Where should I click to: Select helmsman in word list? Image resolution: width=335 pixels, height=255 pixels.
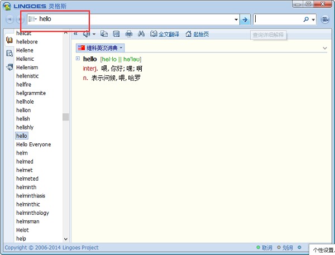(x=28, y=222)
